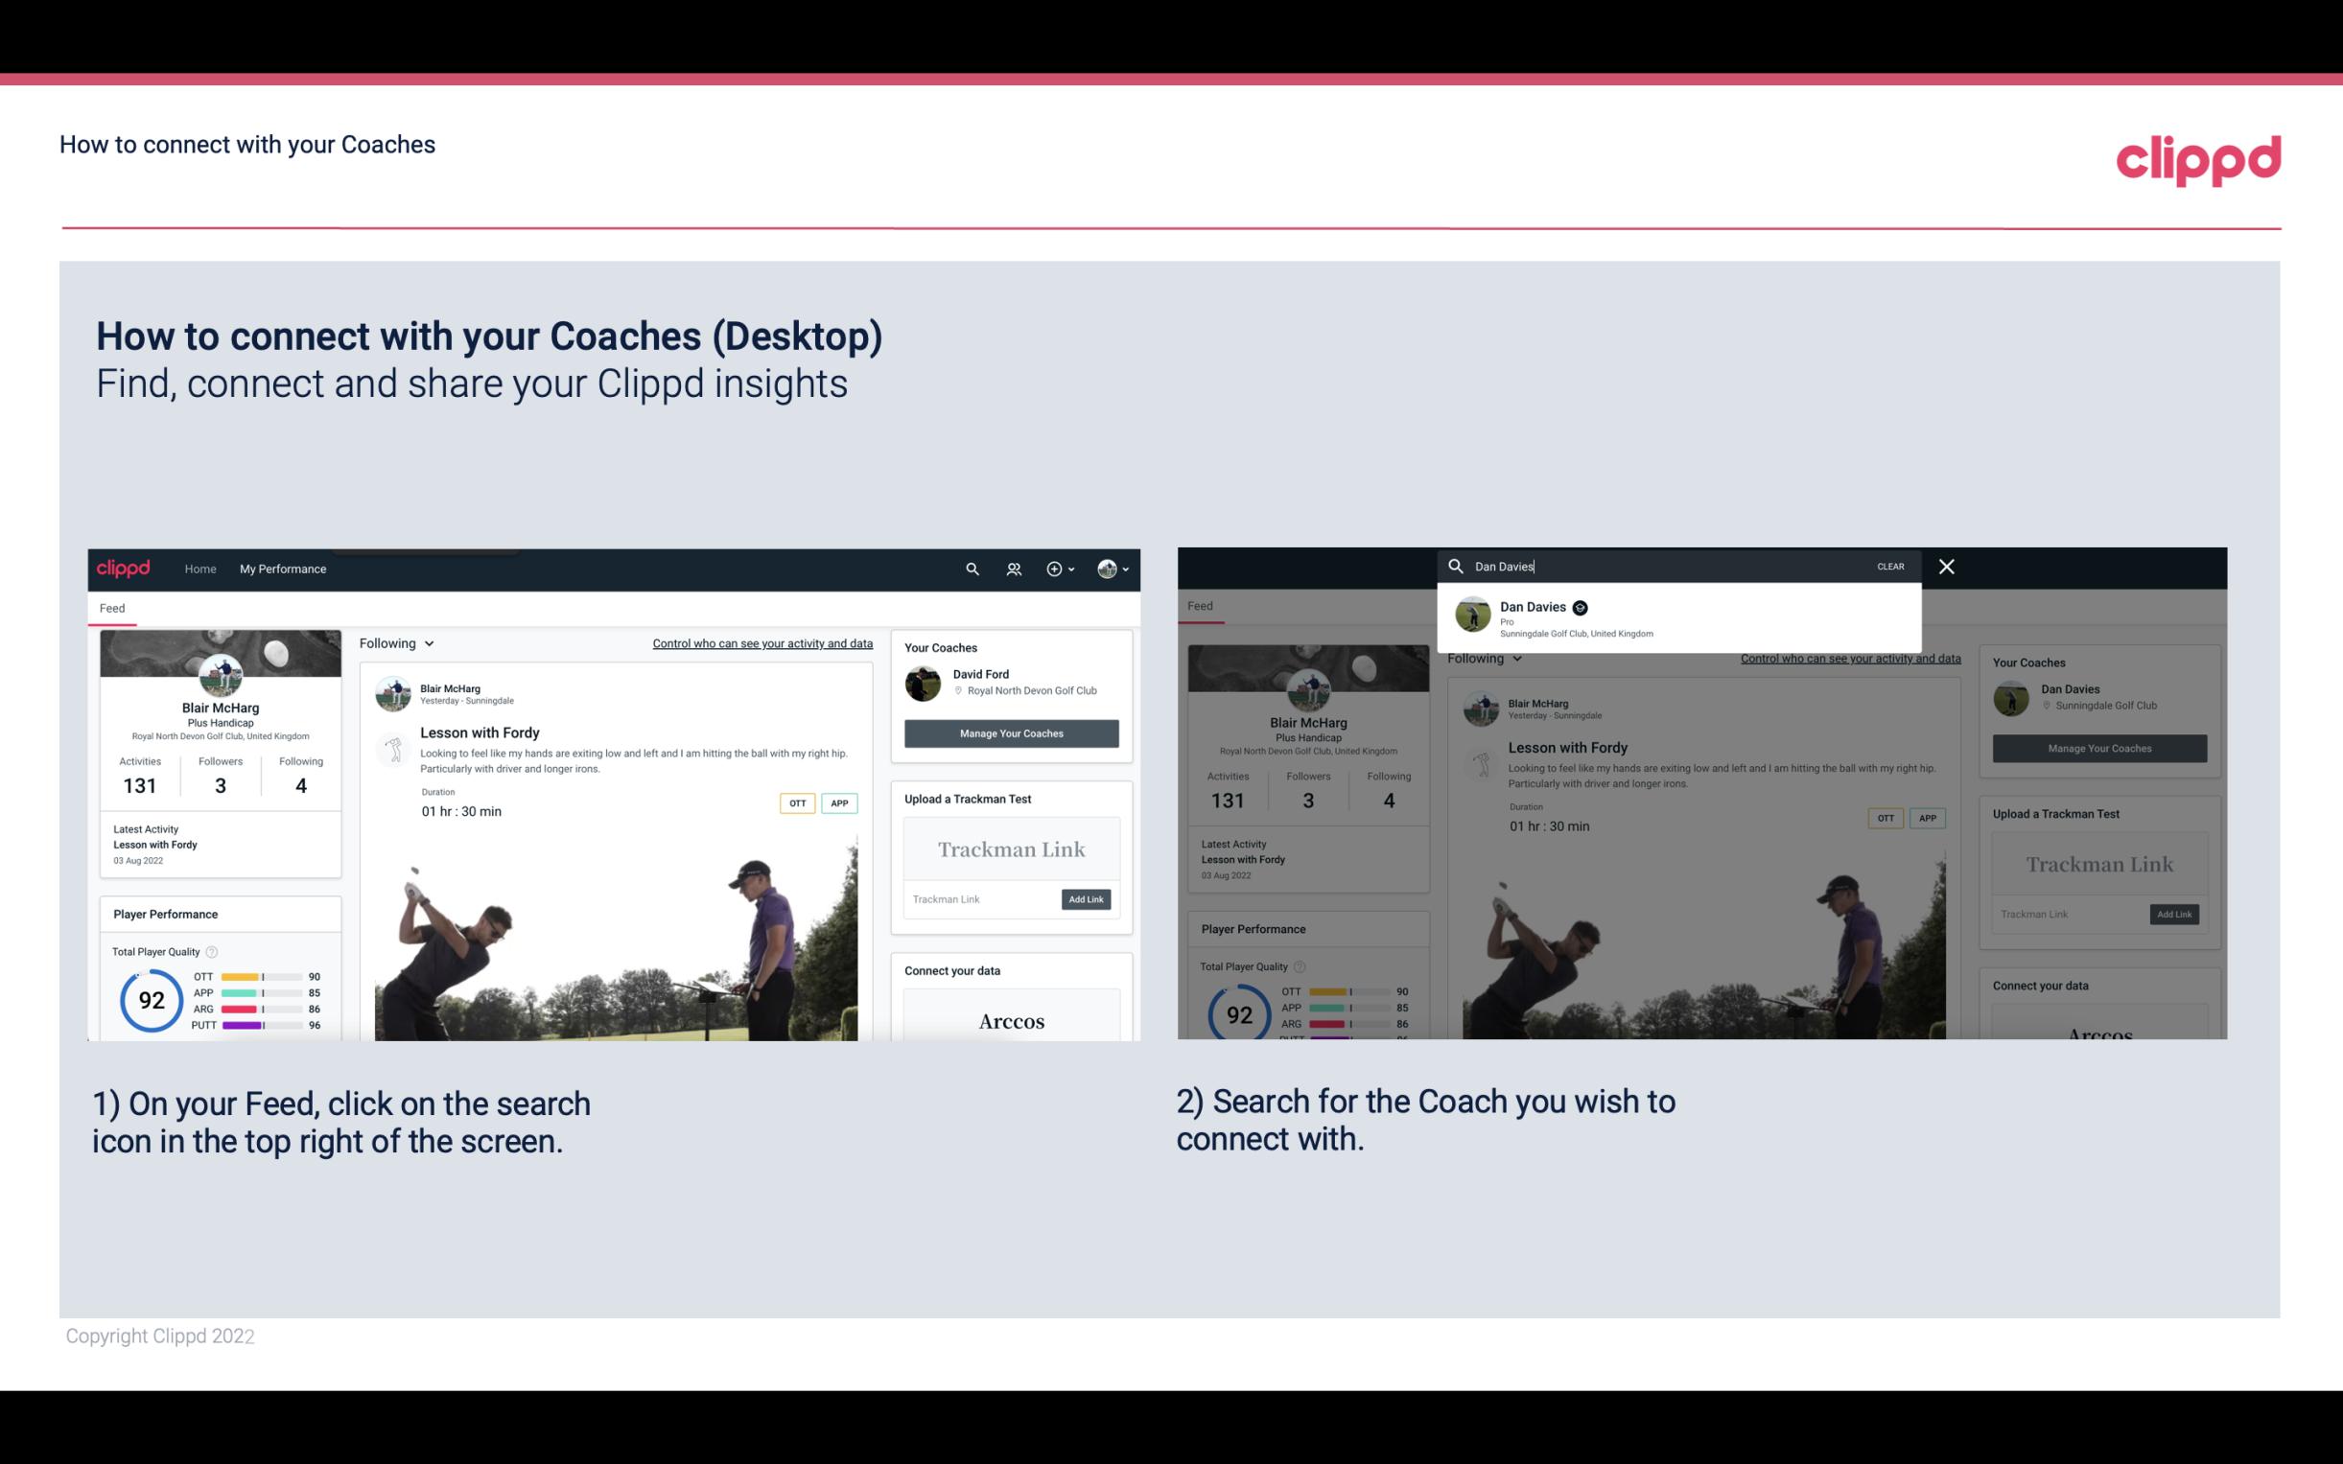
Task: Click the Home tab in navigation bar
Action: (x=199, y=569)
